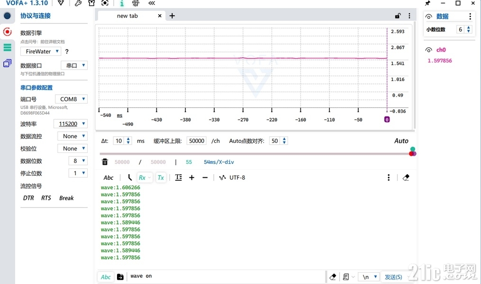The height and width of the screenshot is (284, 481).
Task: Open the \n line ending dropdown
Action: (369, 277)
